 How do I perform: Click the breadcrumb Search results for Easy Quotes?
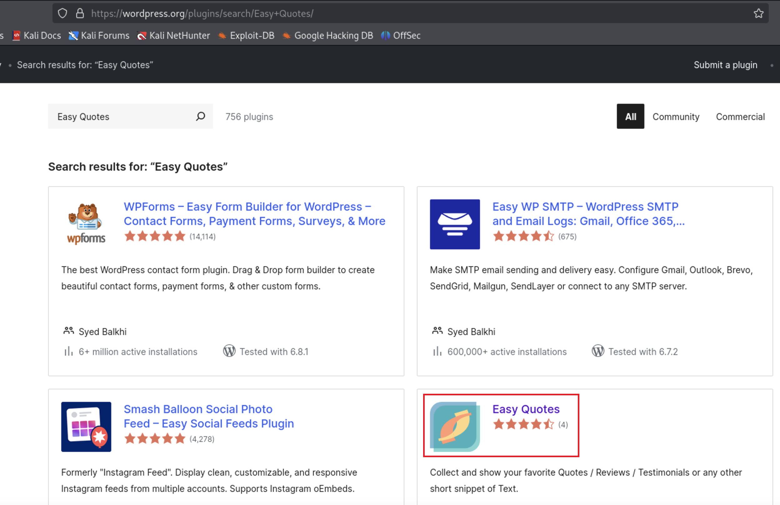point(85,65)
